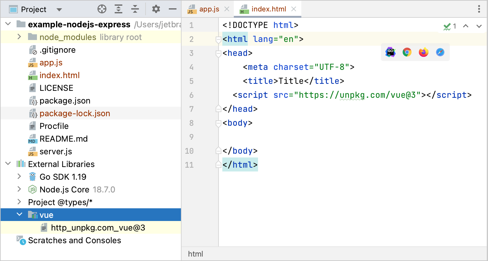The height and width of the screenshot is (261, 488).
Task: Preview the page in Firefox
Action: (423, 52)
